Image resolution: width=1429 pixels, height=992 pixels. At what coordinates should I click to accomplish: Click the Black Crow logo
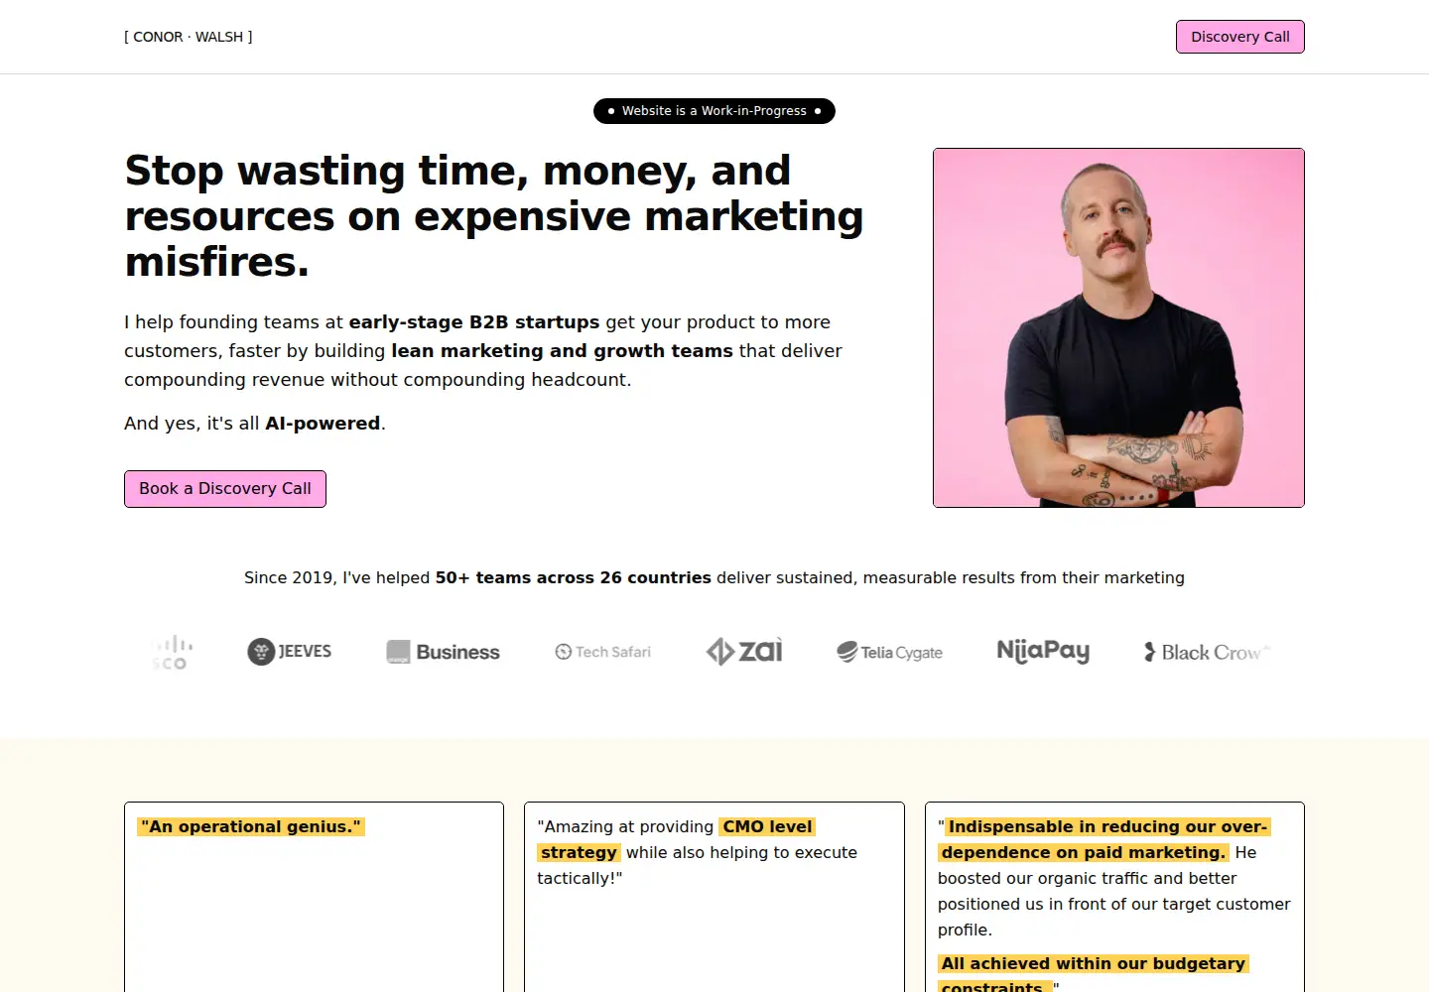pos(1207,652)
